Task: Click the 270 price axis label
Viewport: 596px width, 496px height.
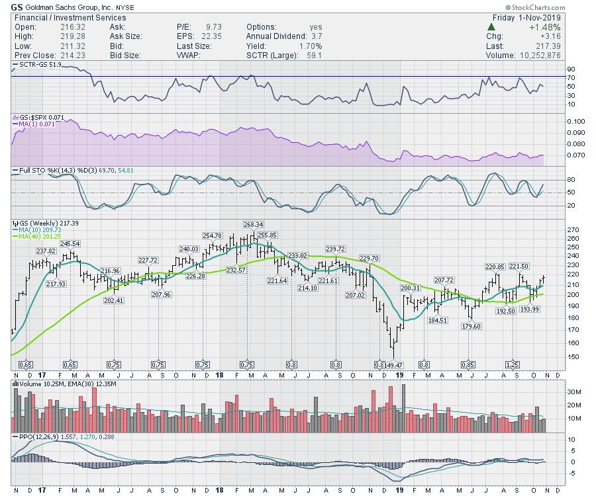Action: point(573,230)
